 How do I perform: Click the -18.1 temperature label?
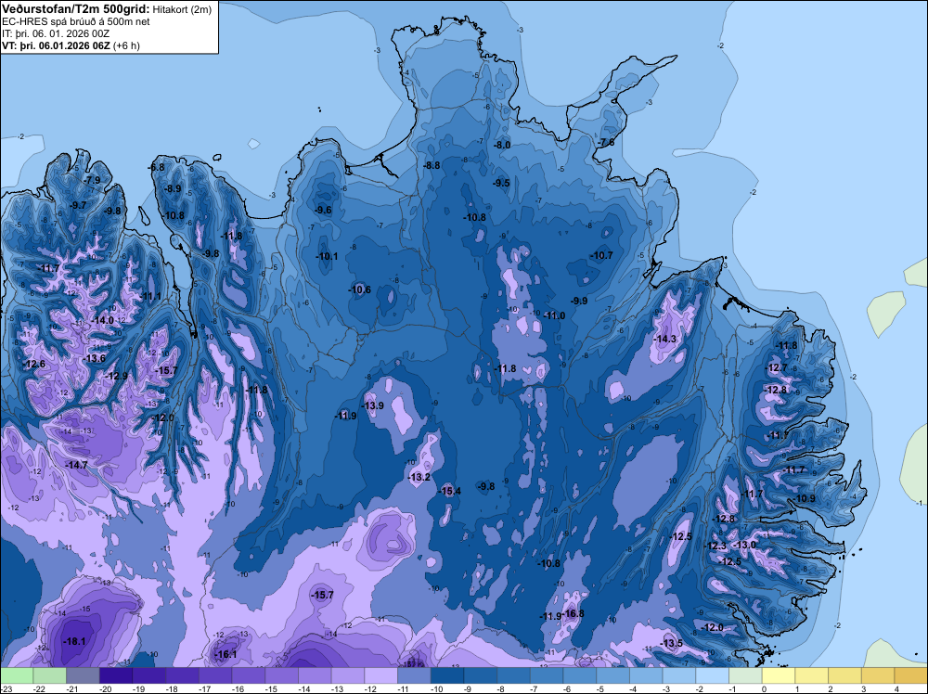pyautogui.click(x=74, y=641)
